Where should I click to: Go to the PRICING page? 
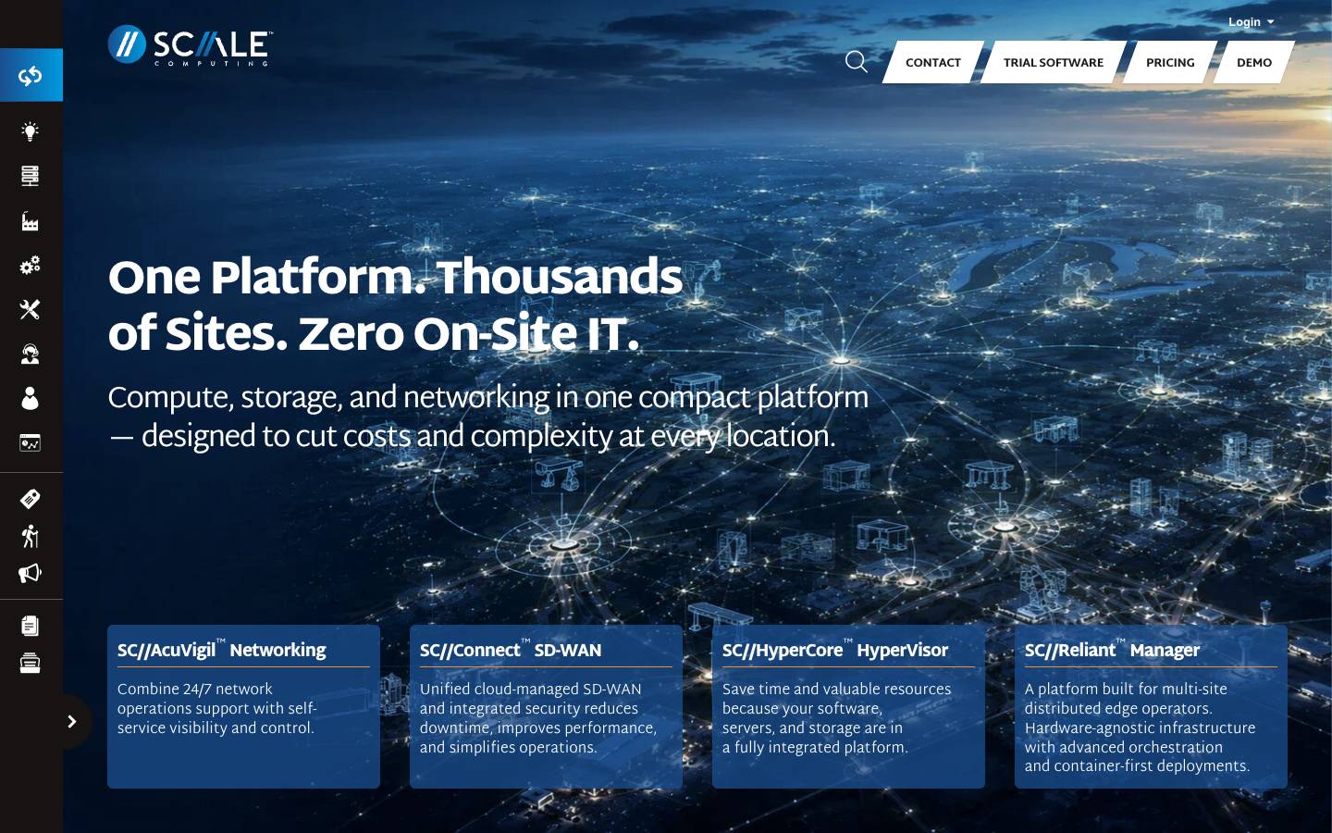click(x=1170, y=62)
